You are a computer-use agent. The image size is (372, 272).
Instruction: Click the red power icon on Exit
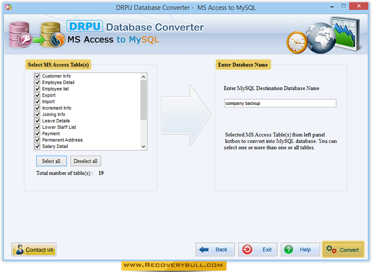[x=247, y=250]
